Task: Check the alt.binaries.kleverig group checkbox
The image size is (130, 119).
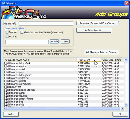Action: (6, 96)
